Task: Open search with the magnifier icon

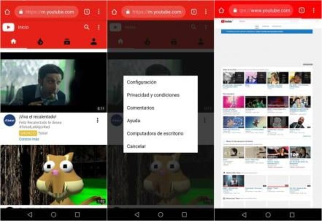Action: (x=87, y=26)
